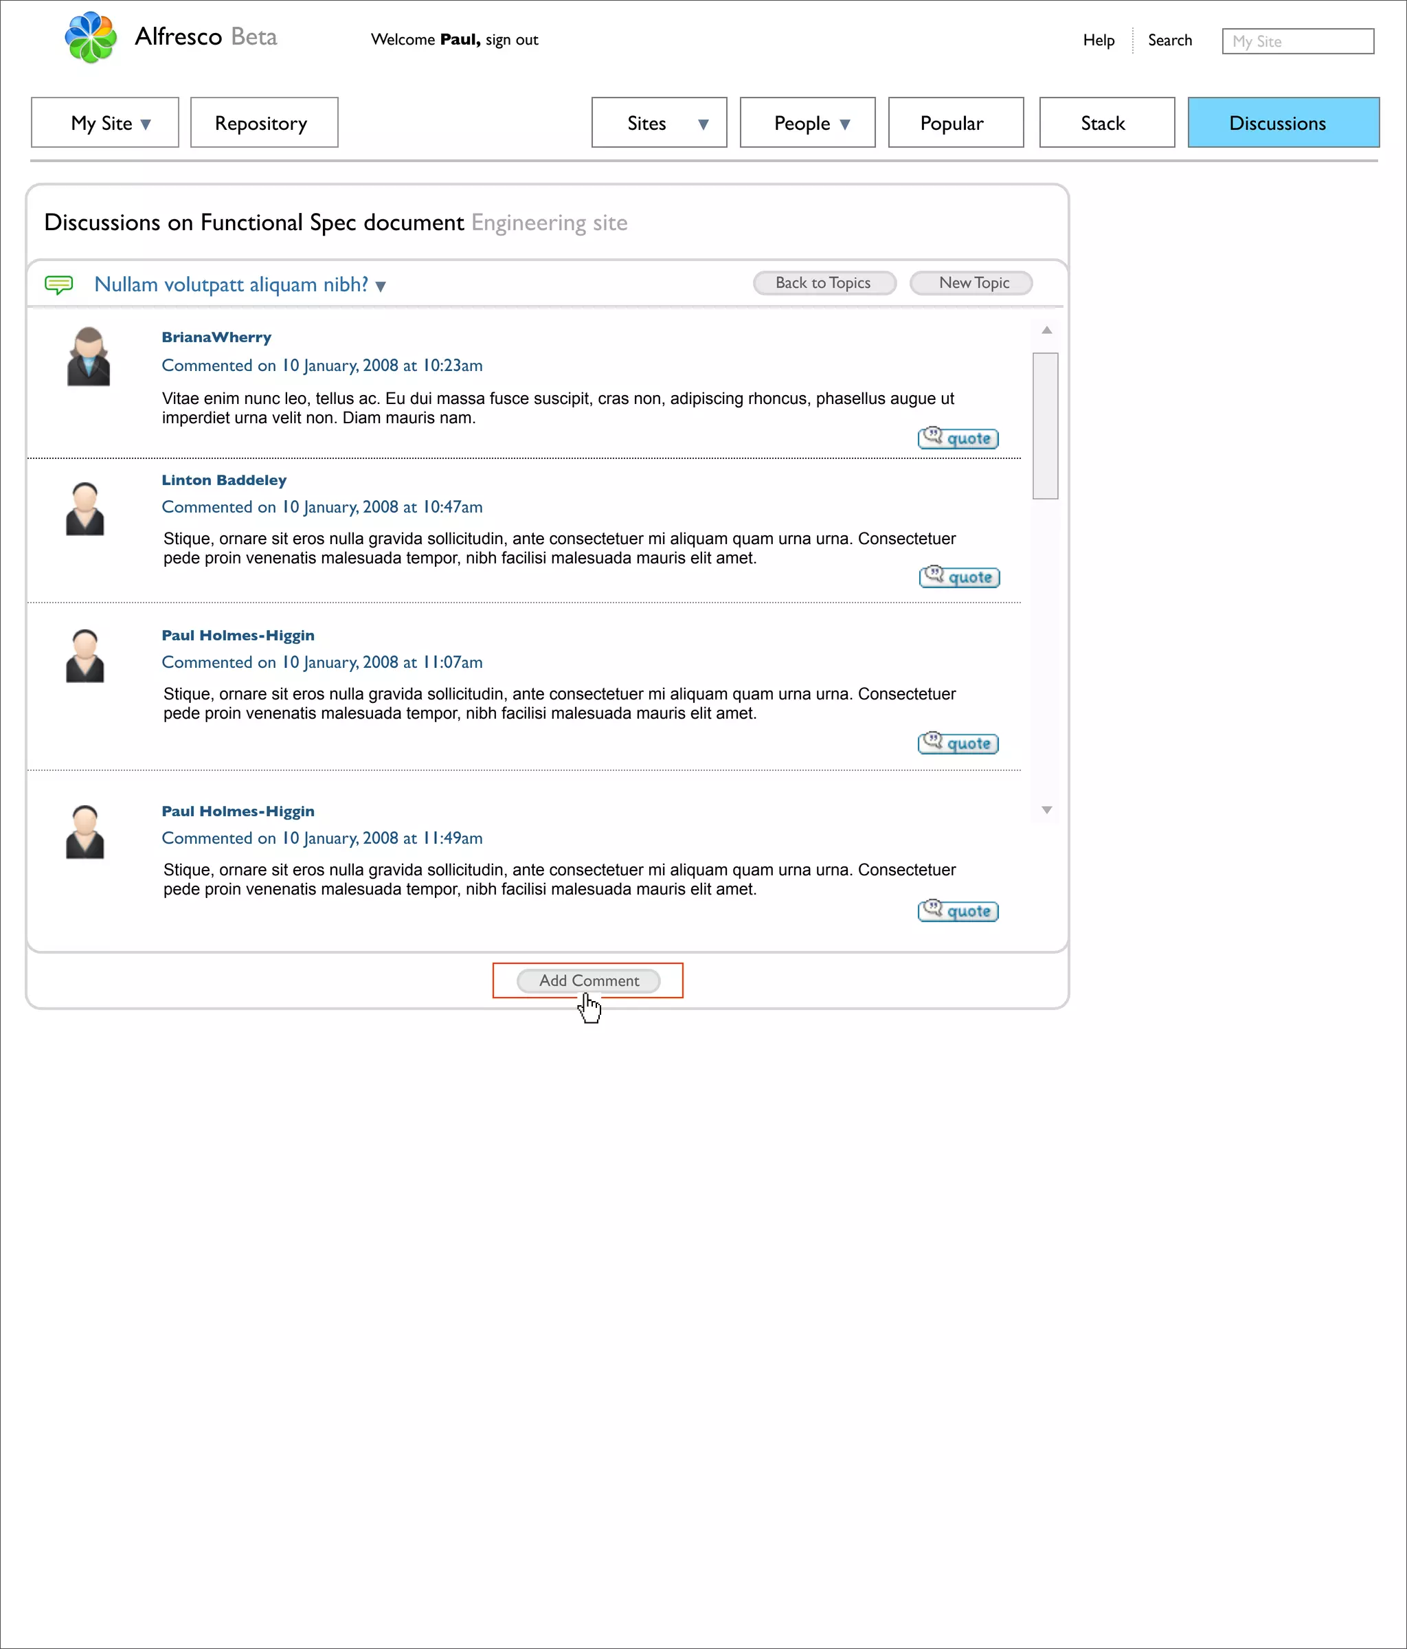Click the Alfresco flower logo
The image size is (1407, 1649).
(x=91, y=37)
